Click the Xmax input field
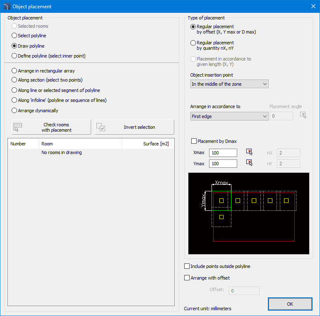Viewport: 320px width, 316px height. click(223, 153)
